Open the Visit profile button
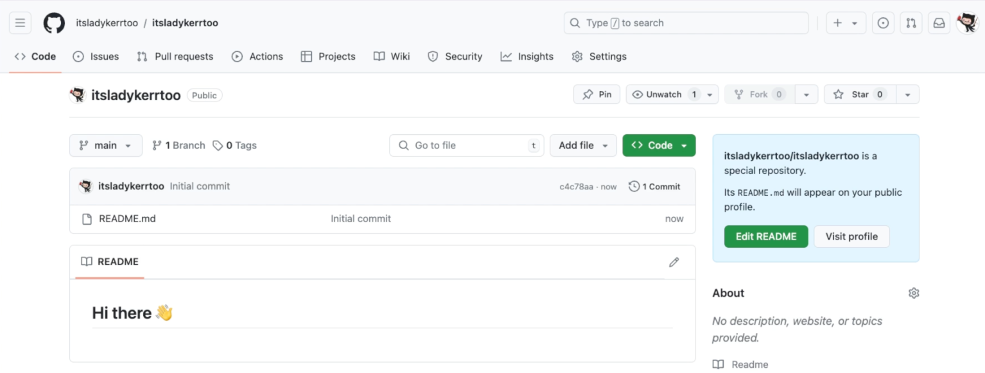This screenshot has width=985, height=373. point(851,236)
